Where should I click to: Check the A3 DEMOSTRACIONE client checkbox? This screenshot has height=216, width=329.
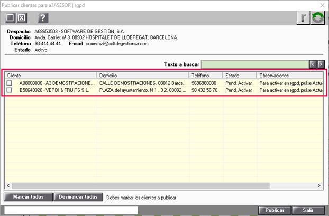pos(9,83)
